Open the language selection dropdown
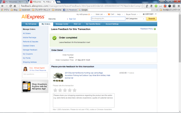The width and height of the screenshot is (181, 113). click(150, 14)
